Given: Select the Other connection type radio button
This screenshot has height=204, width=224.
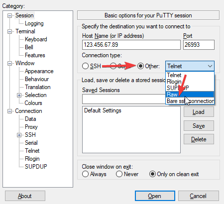Looking at the screenshot, I should coord(140,66).
